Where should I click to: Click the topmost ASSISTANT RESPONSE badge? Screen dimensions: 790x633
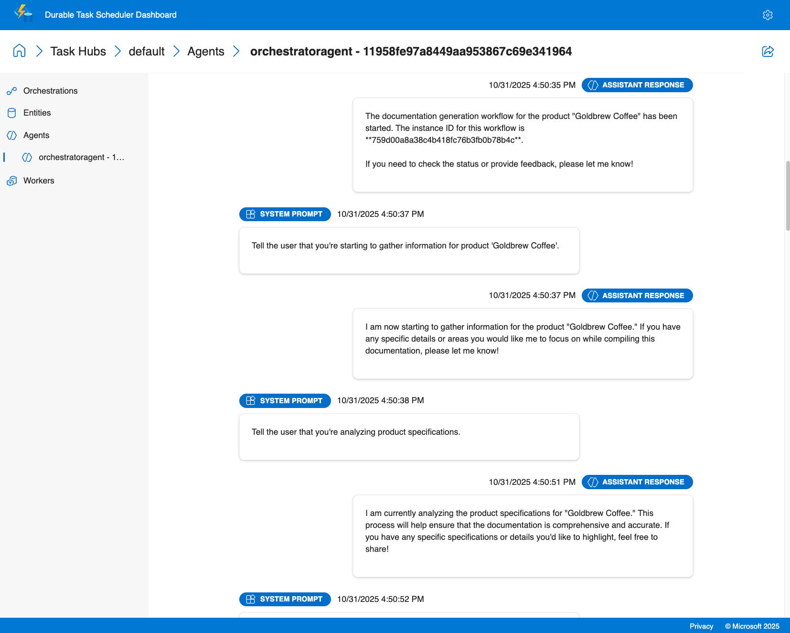pos(637,85)
